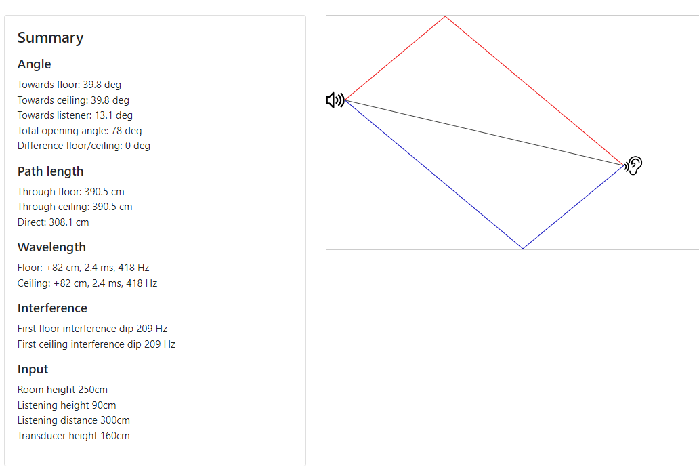The image size is (699, 469).
Task: Click the Transducer height 160cm text
Action: point(74,436)
